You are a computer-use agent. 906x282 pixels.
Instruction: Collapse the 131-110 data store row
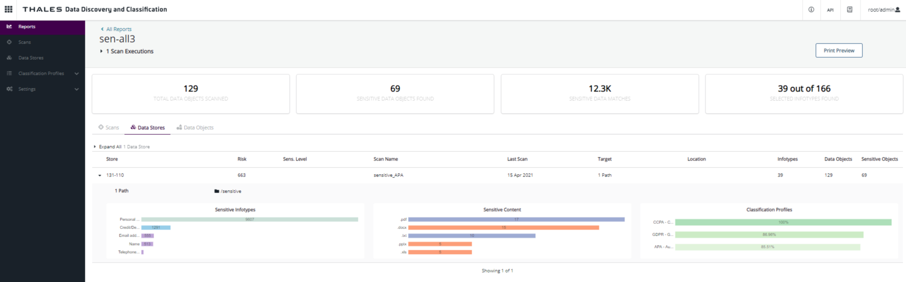pyautogui.click(x=100, y=176)
